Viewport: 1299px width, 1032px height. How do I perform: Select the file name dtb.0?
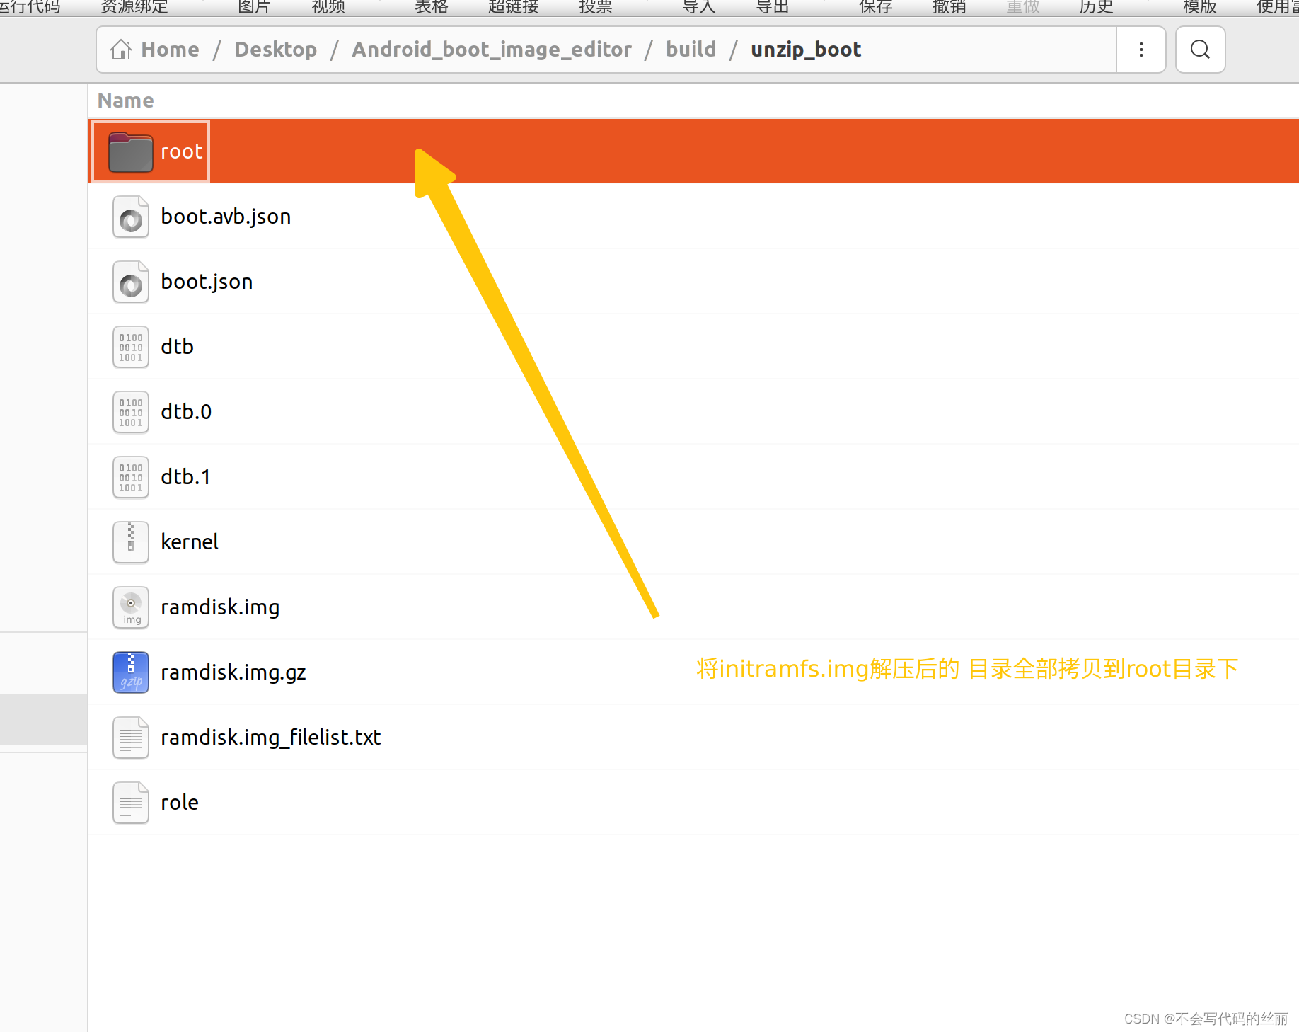pyautogui.click(x=186, y=412)
